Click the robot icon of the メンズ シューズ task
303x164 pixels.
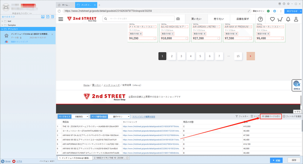point(6,36)
